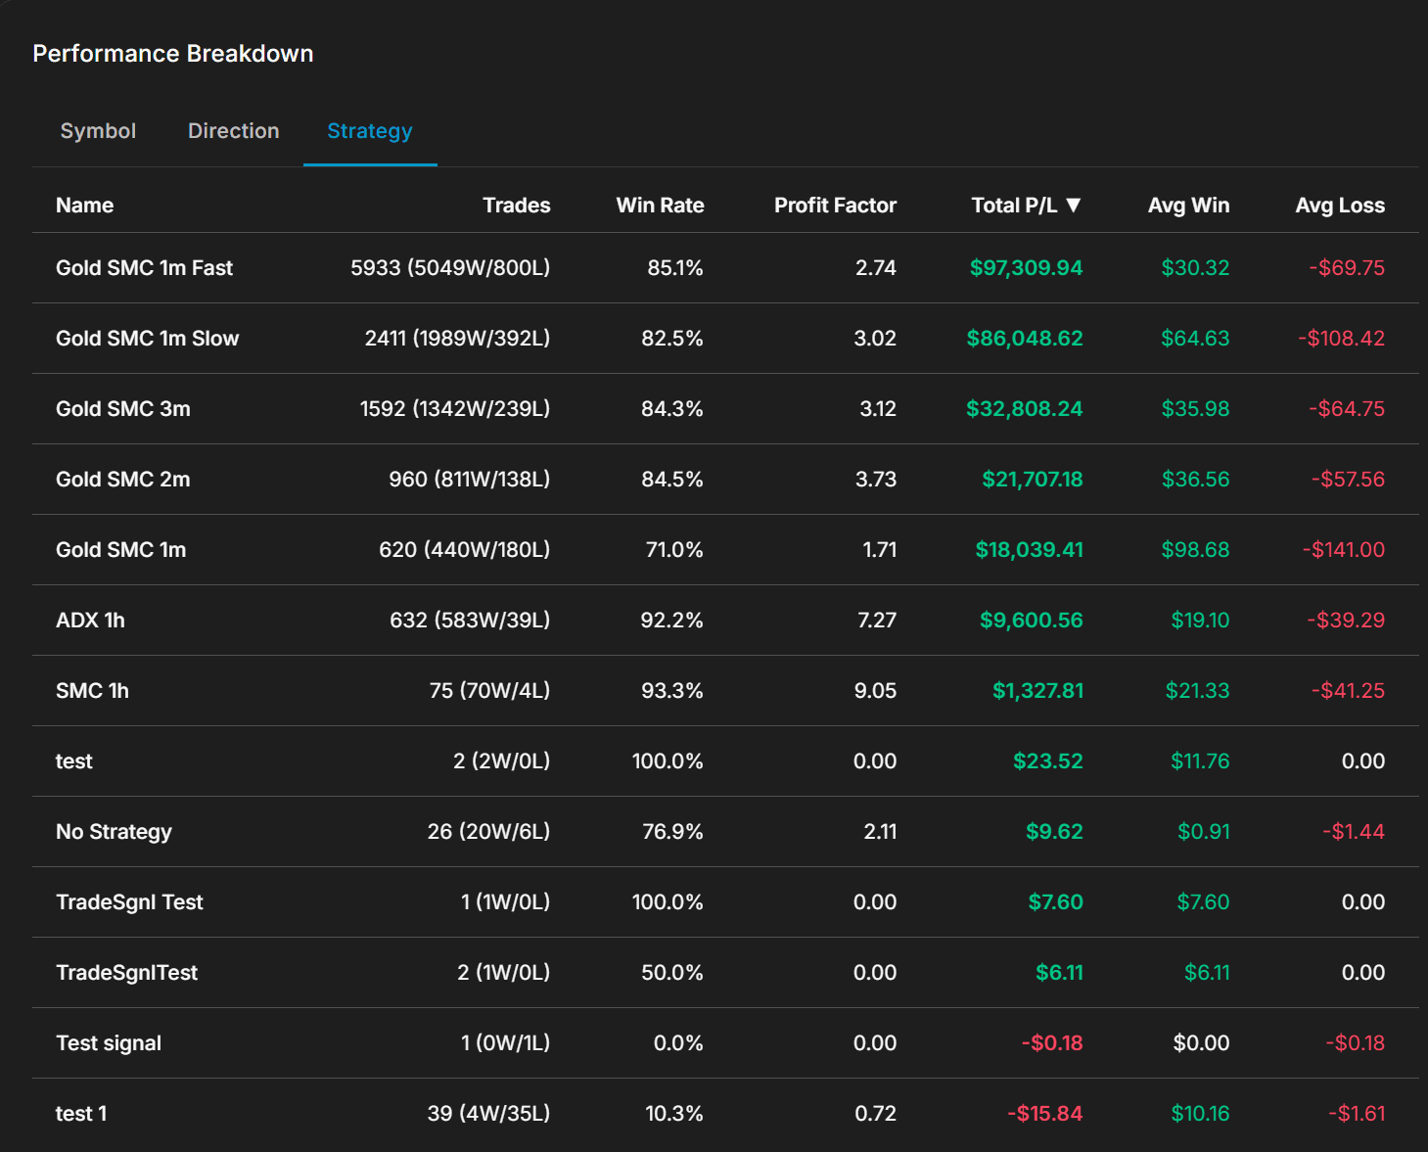
Task: Select the test 1 strategy row
Action: (x=80, y=1113)
